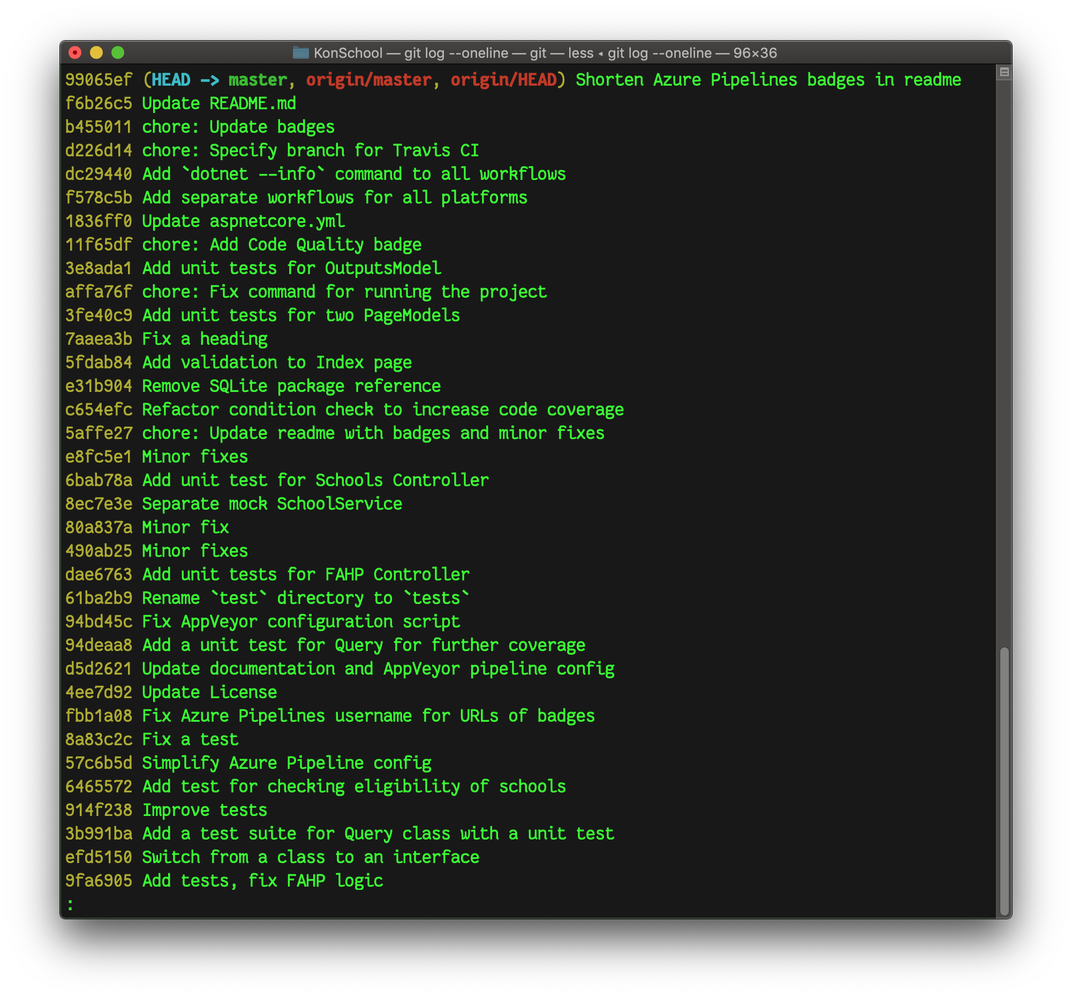Click 'Simplify Azure Pipeline config' commit
The image size is (1072, 998).
point(286,763)
